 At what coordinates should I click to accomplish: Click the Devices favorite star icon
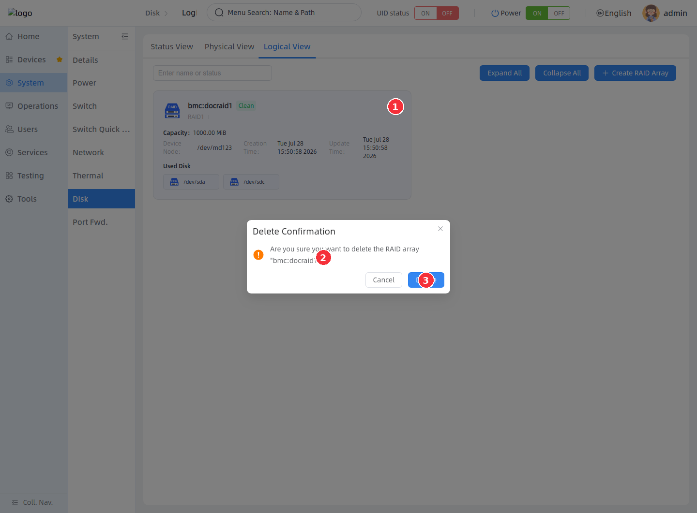(60, 59)
